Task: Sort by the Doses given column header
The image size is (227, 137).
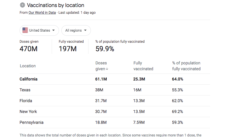Action: (102, 66)
